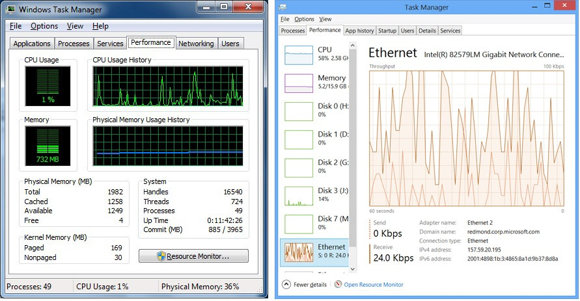Collapse view with Fewer details chevron
The width and height of the screenshot is (580, 301).
click(286, 285)
